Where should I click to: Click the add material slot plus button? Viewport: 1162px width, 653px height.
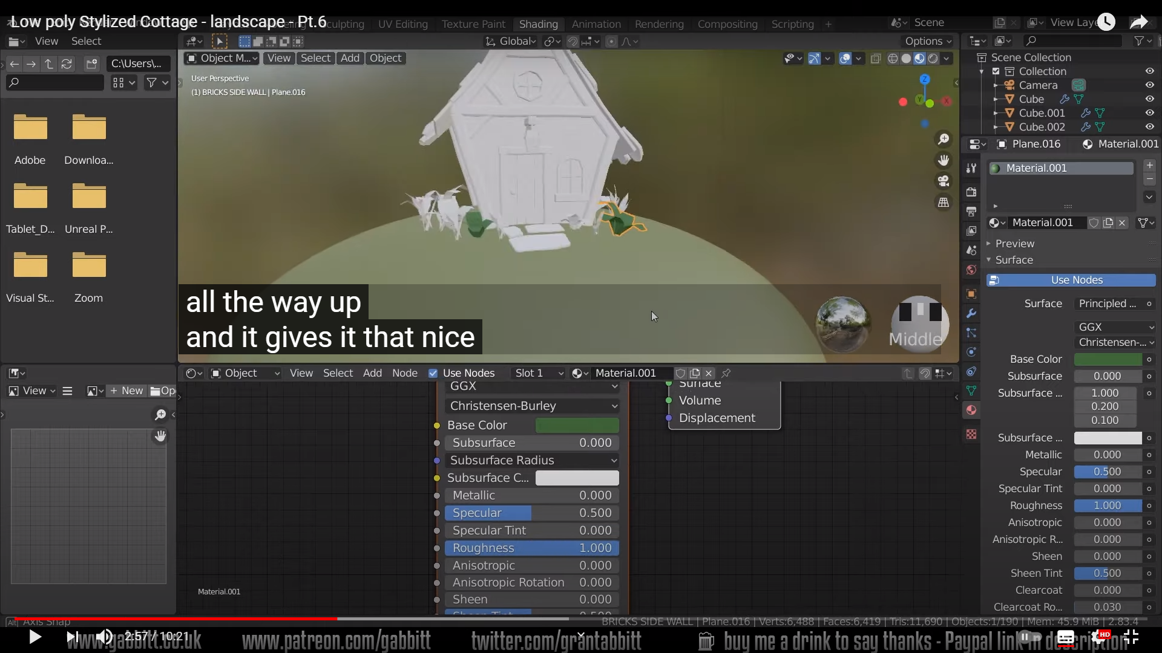[1149, 165]
